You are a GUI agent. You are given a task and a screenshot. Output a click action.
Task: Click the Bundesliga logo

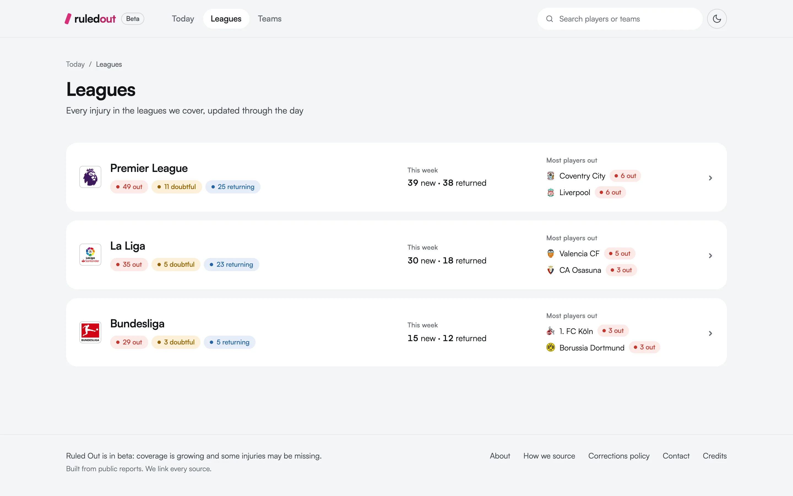click(x=90, y=332)
